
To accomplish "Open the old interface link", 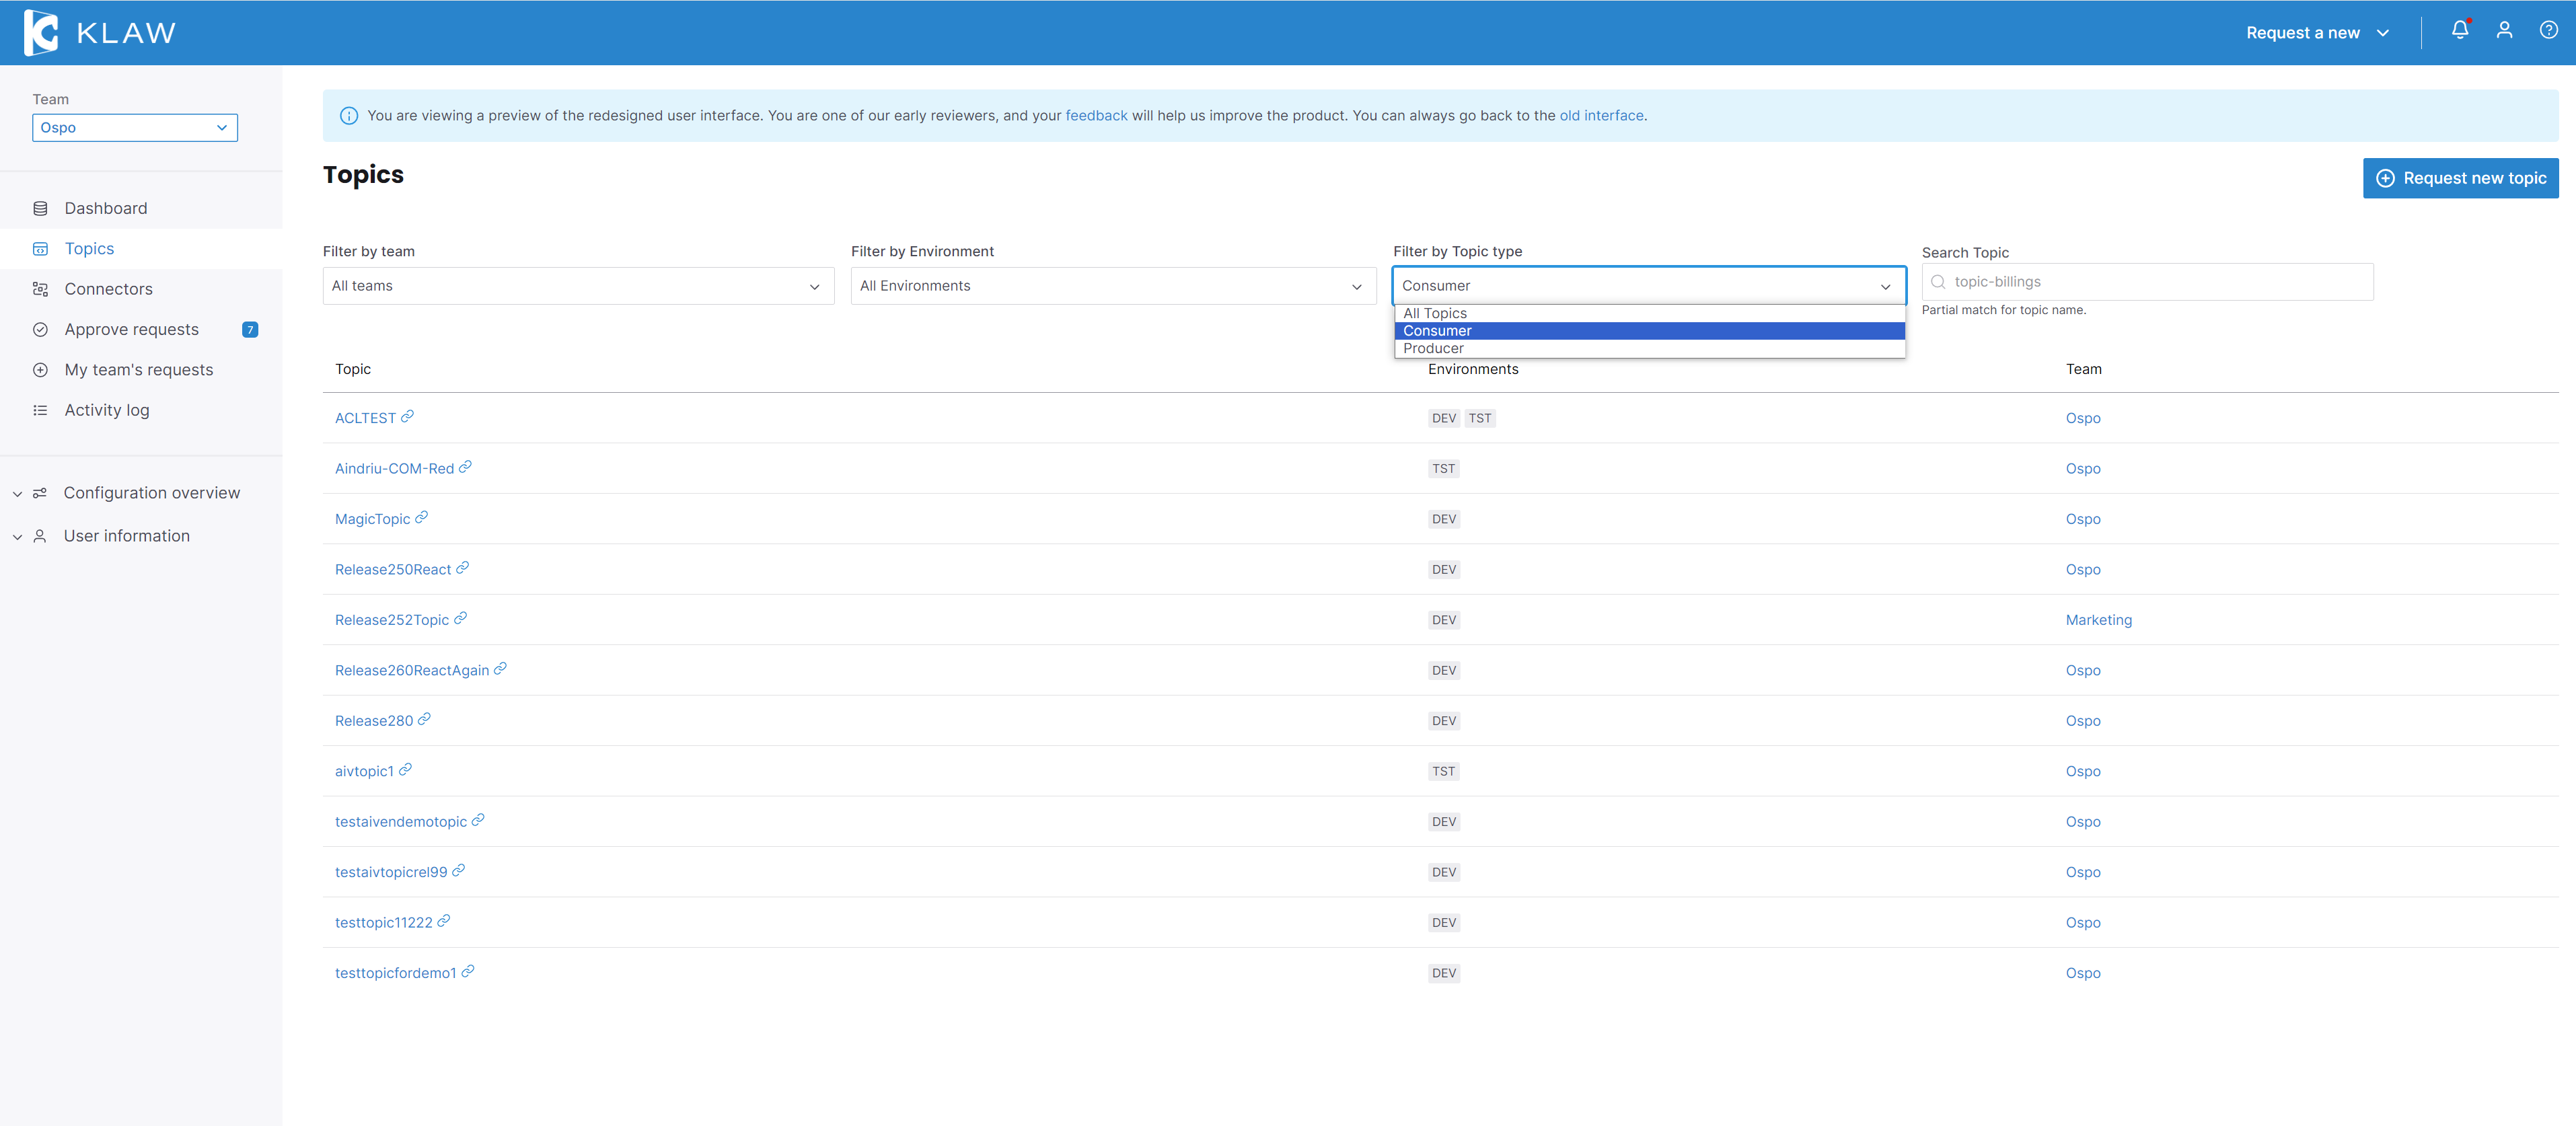I will [1601, 115].
